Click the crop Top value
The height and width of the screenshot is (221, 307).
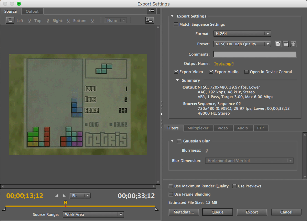[48, 20]
